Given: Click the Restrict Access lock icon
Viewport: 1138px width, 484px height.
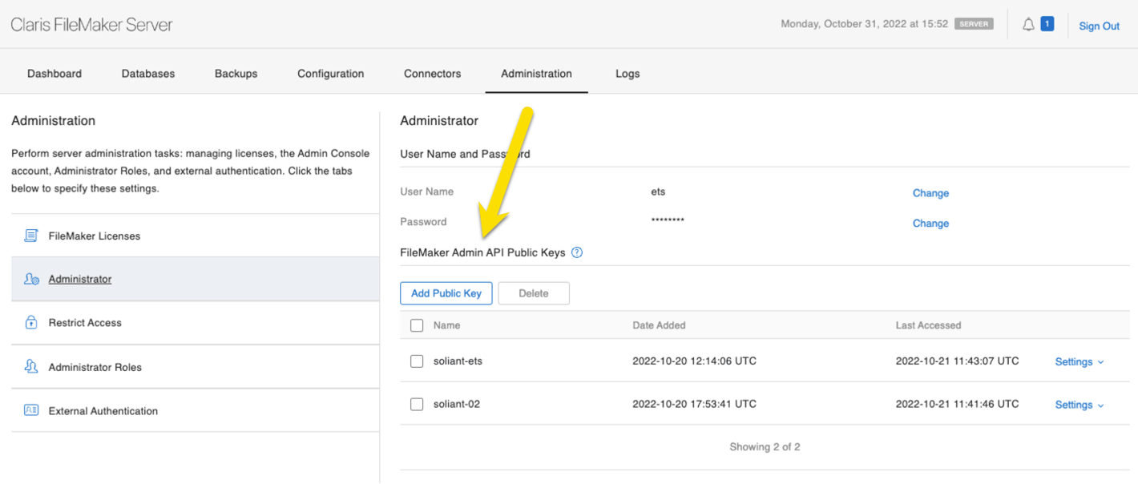Looking at the screenshot, I should (x=31, y=322).
